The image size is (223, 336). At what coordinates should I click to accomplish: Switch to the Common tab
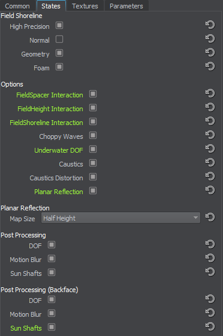[17, 6]
